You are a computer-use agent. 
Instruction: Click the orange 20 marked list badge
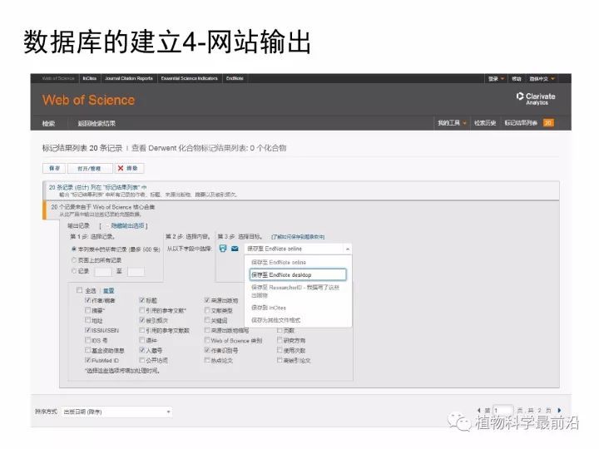tap(548, 123)
